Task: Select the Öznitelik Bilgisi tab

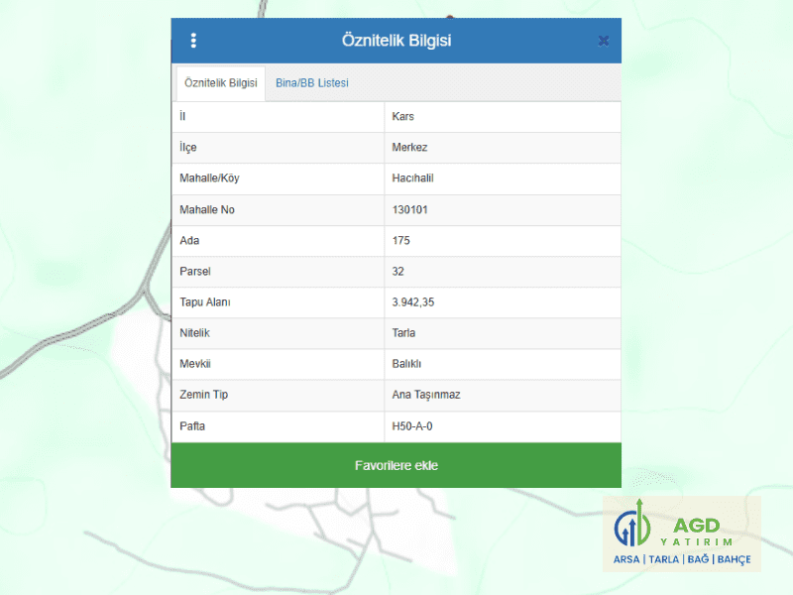Action: point(221,83)
